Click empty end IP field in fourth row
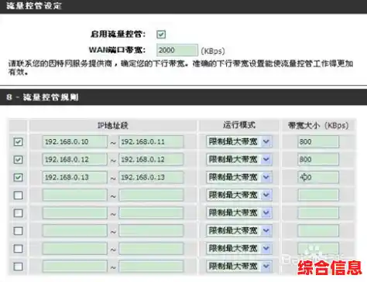The image size is (367, 282). pos(151,195)
